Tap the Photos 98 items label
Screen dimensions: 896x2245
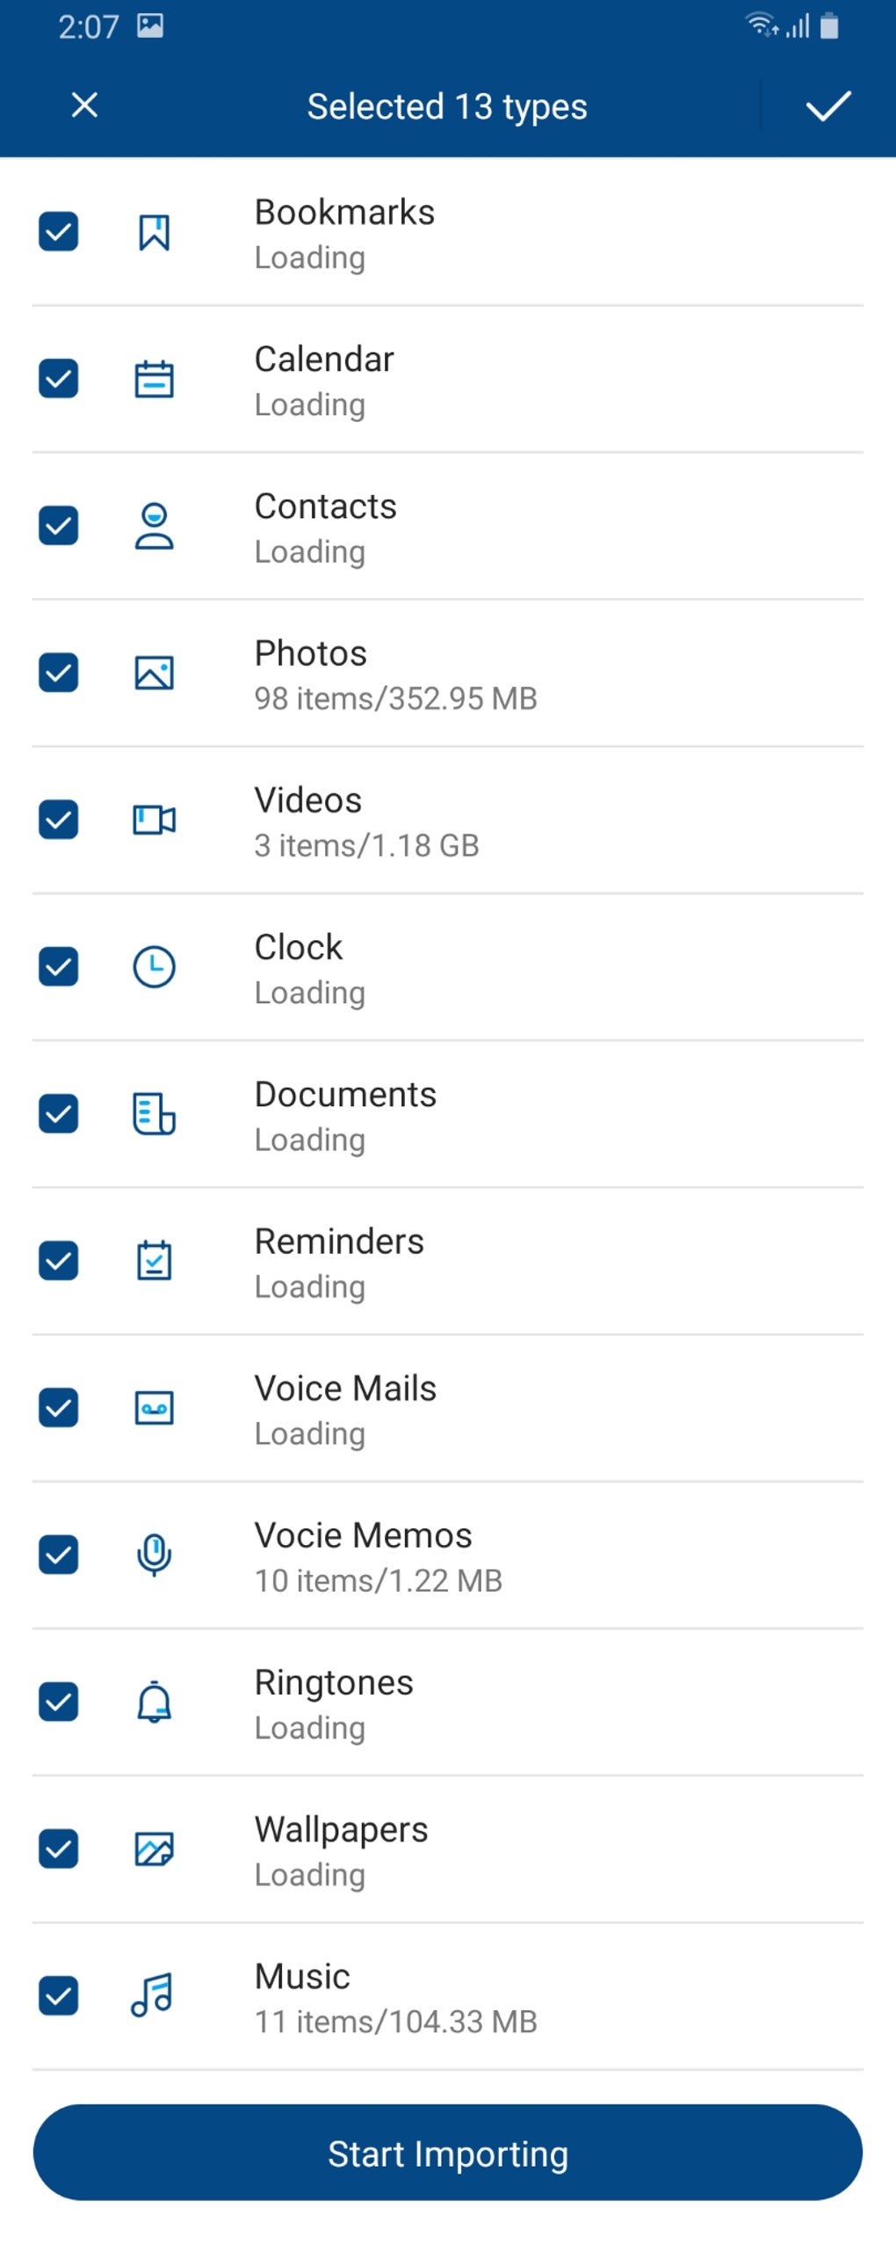pyautogui.click(x=395, y=698)
